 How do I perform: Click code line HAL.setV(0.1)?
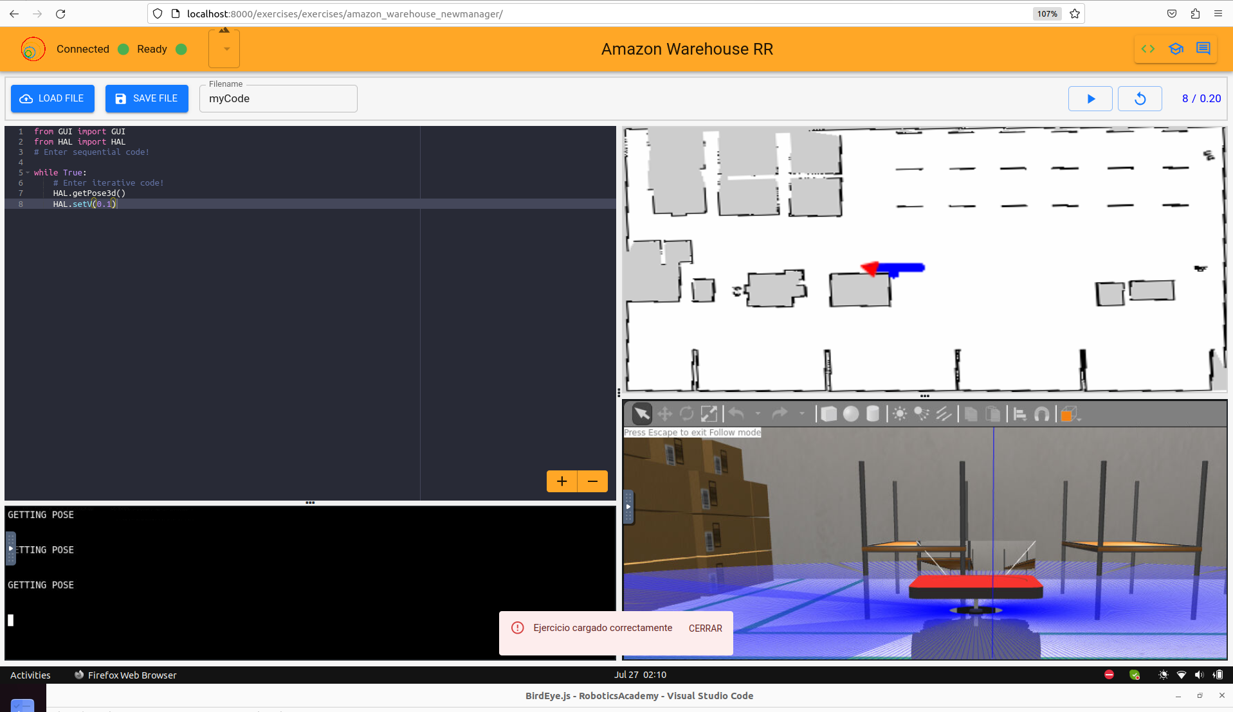click(x=84, y=204)
